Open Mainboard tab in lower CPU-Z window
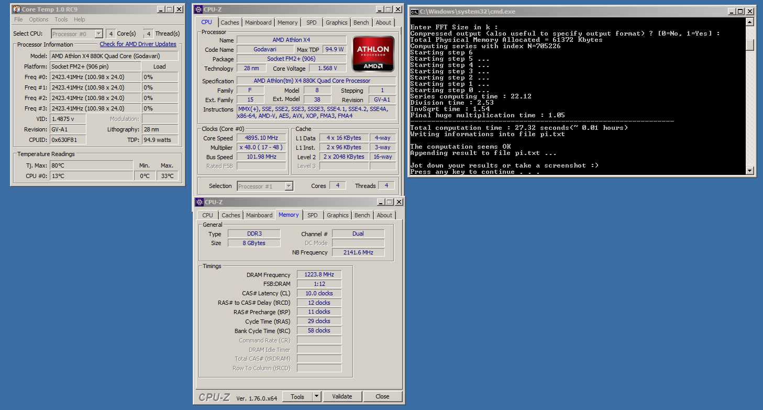Screen dimensions: 763x410 259,215
